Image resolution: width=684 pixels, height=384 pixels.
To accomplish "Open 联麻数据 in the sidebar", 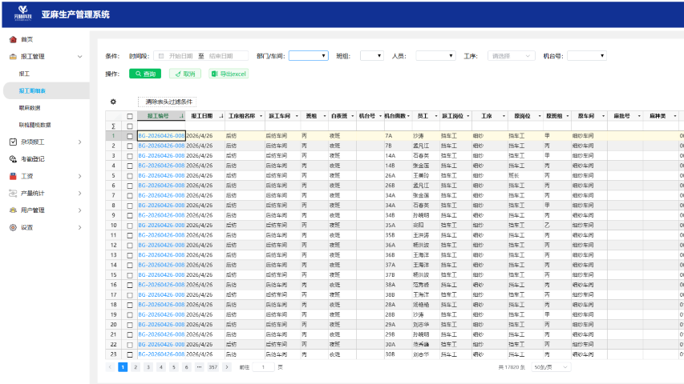I will [x=30, y=108].
